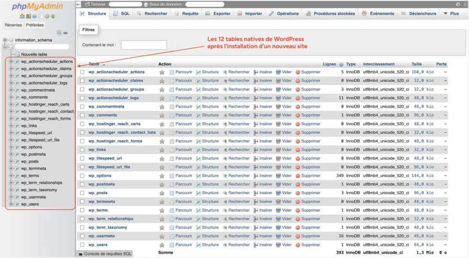The height and width of the screenshot is (258, 469).
Task: Tick the wp_links table checkbox
Action: pyautogui.click(x=82, y=150)
